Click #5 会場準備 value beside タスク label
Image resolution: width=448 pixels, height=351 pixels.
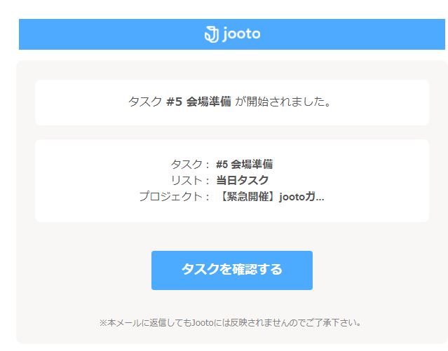point(244,165)
